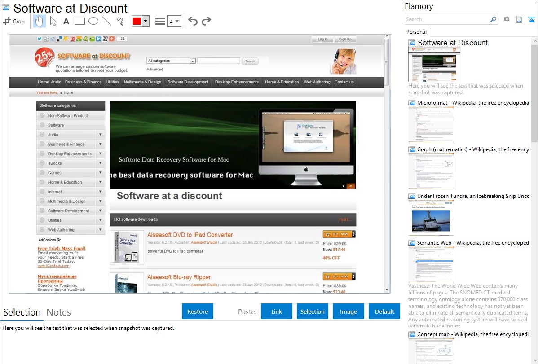Expand the Web Authoring sidebar category

(x=101, y=230)
